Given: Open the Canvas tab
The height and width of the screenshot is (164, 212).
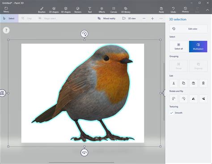Looking at the screenshot, I should pyautogui.click(x=114, y=10).
